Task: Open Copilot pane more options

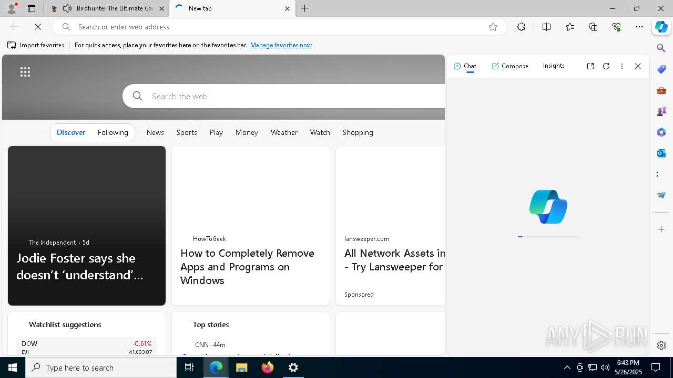Action: pyautogui.click(x=622, y=66)
